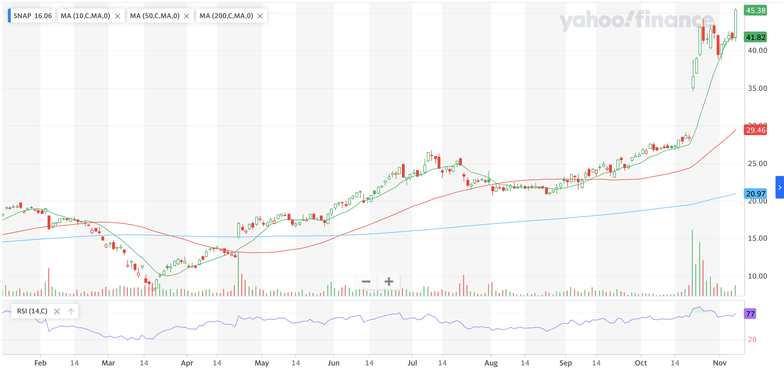This screenshot has height=370, width=784.
Task: Zoom out using the minus button
Action: tap(366, 281)
